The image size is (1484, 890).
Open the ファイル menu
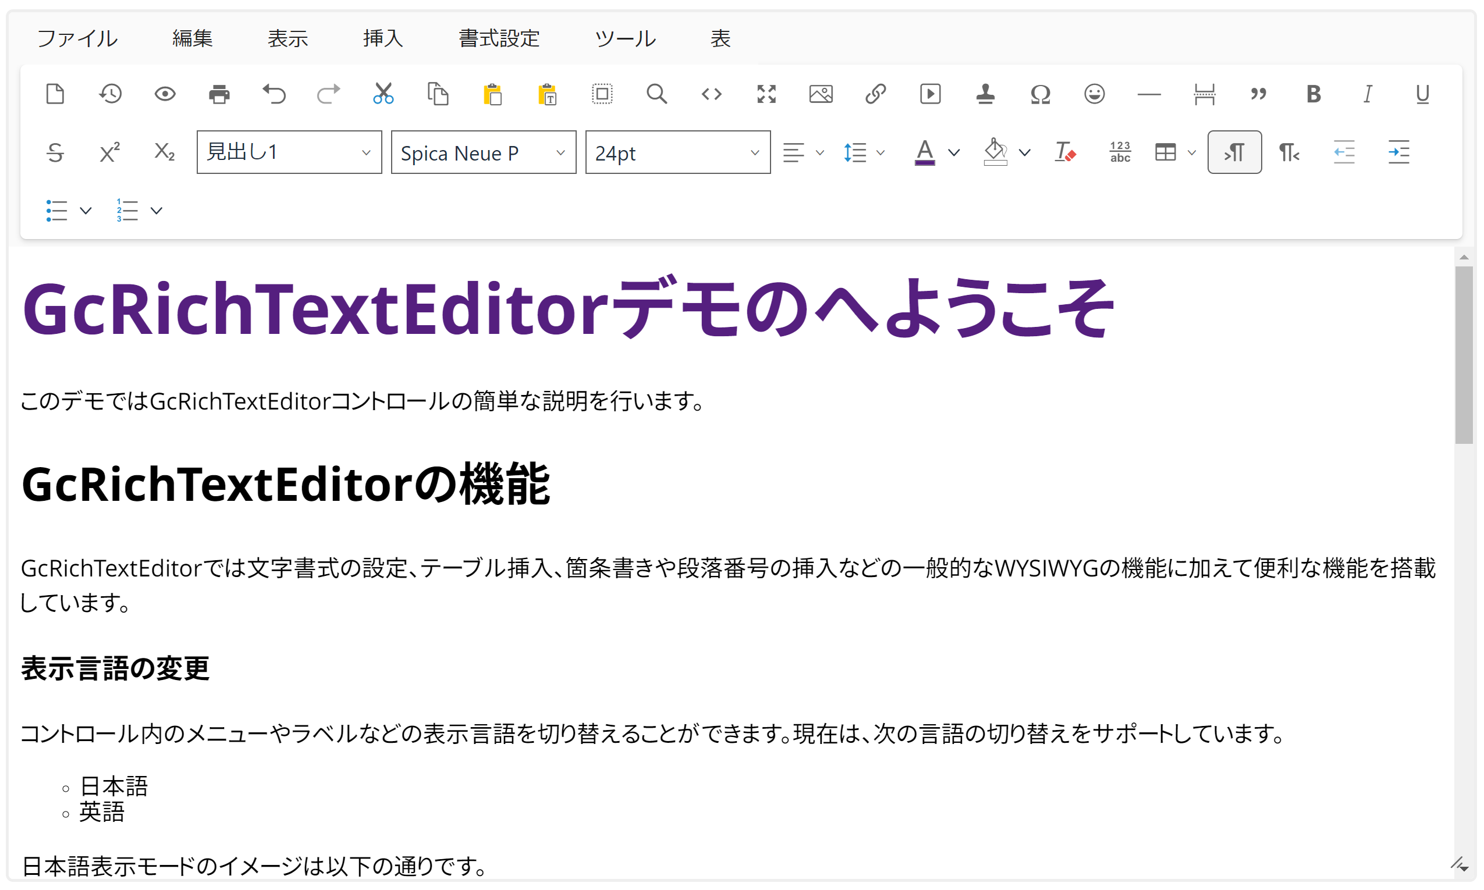[77, 38]
